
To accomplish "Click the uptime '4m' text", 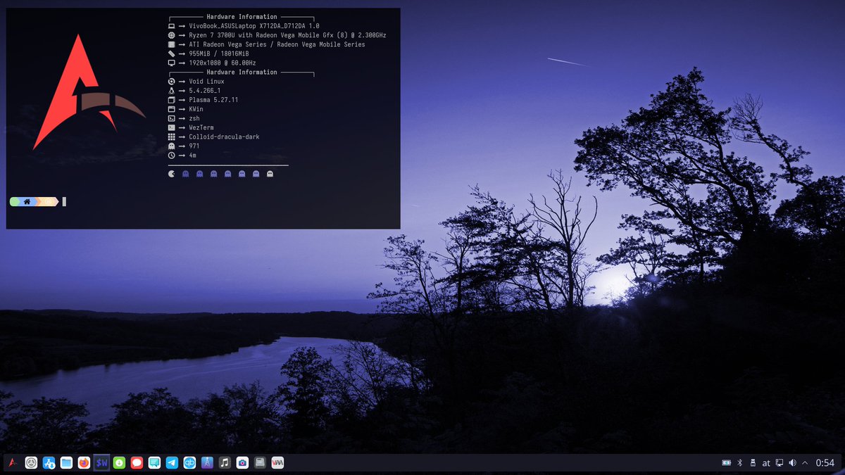I will [192, 155].
